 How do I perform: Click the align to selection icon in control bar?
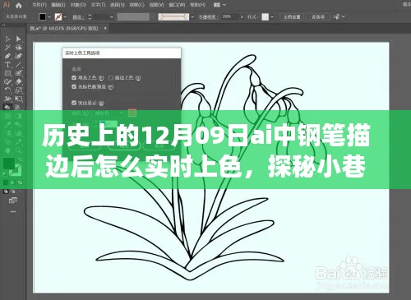[336, 17]
